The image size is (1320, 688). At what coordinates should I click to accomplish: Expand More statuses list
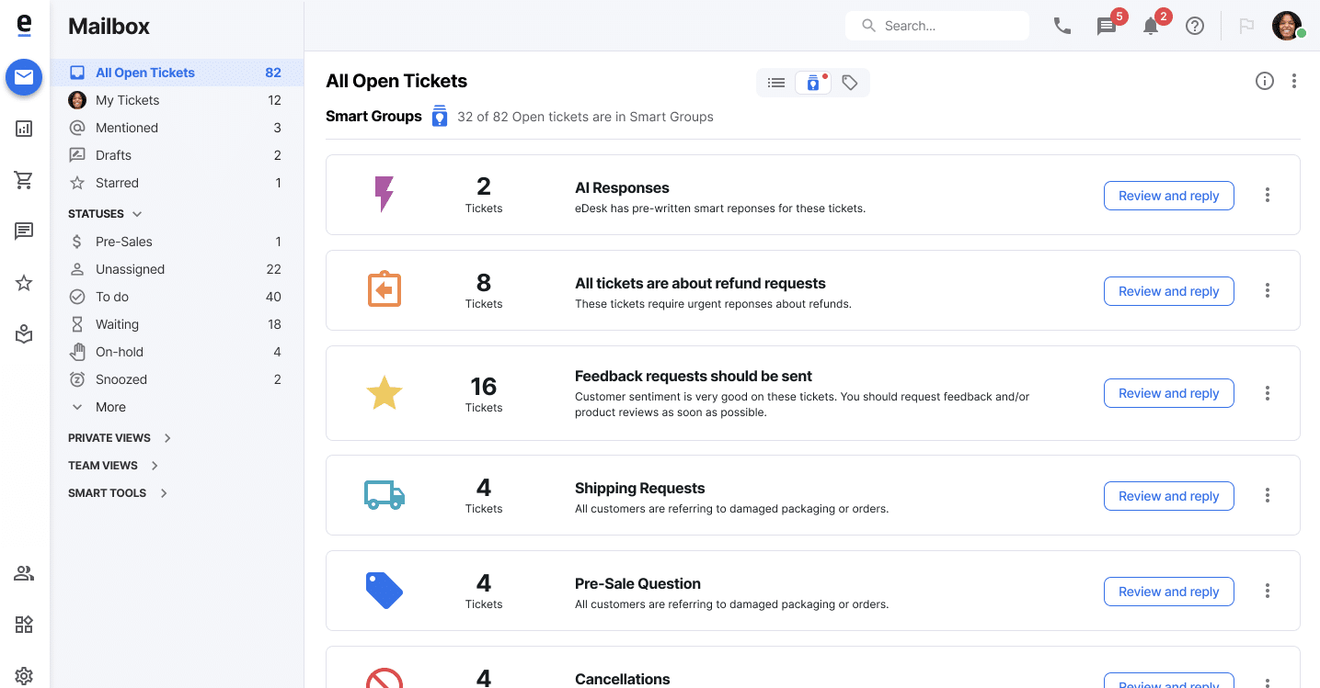tap(110, 407)
